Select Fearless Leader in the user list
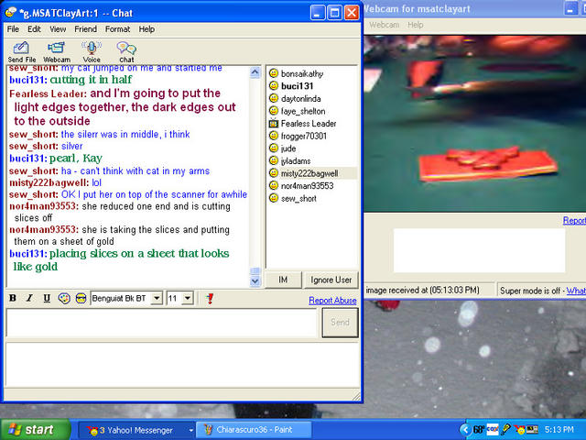Screen dimensions: 586x440 tap(309, 124)
